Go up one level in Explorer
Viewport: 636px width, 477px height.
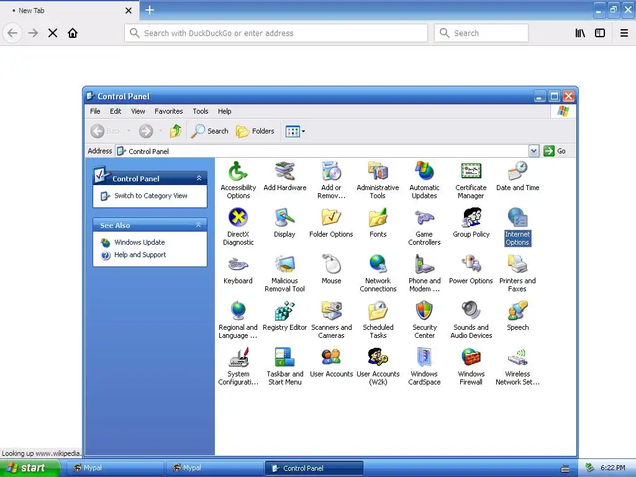176,131
